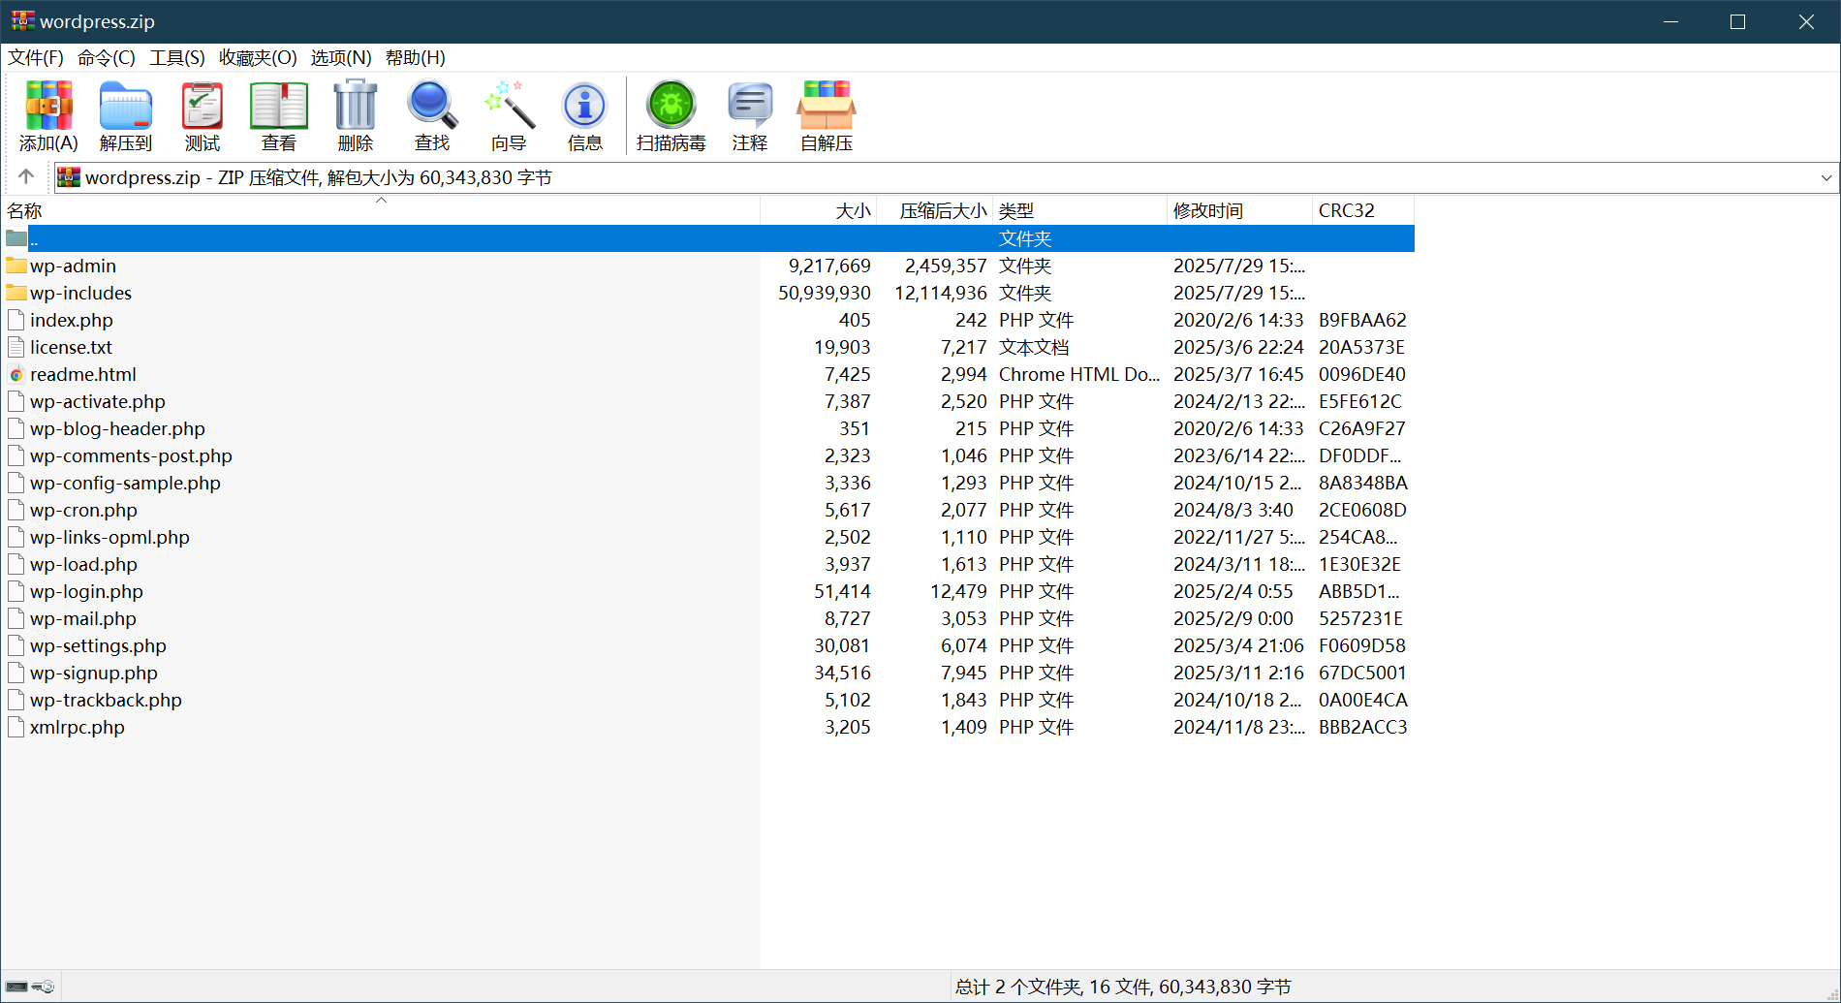
Task: Select the wp-admin folder
Action: [x=73, y=266]
